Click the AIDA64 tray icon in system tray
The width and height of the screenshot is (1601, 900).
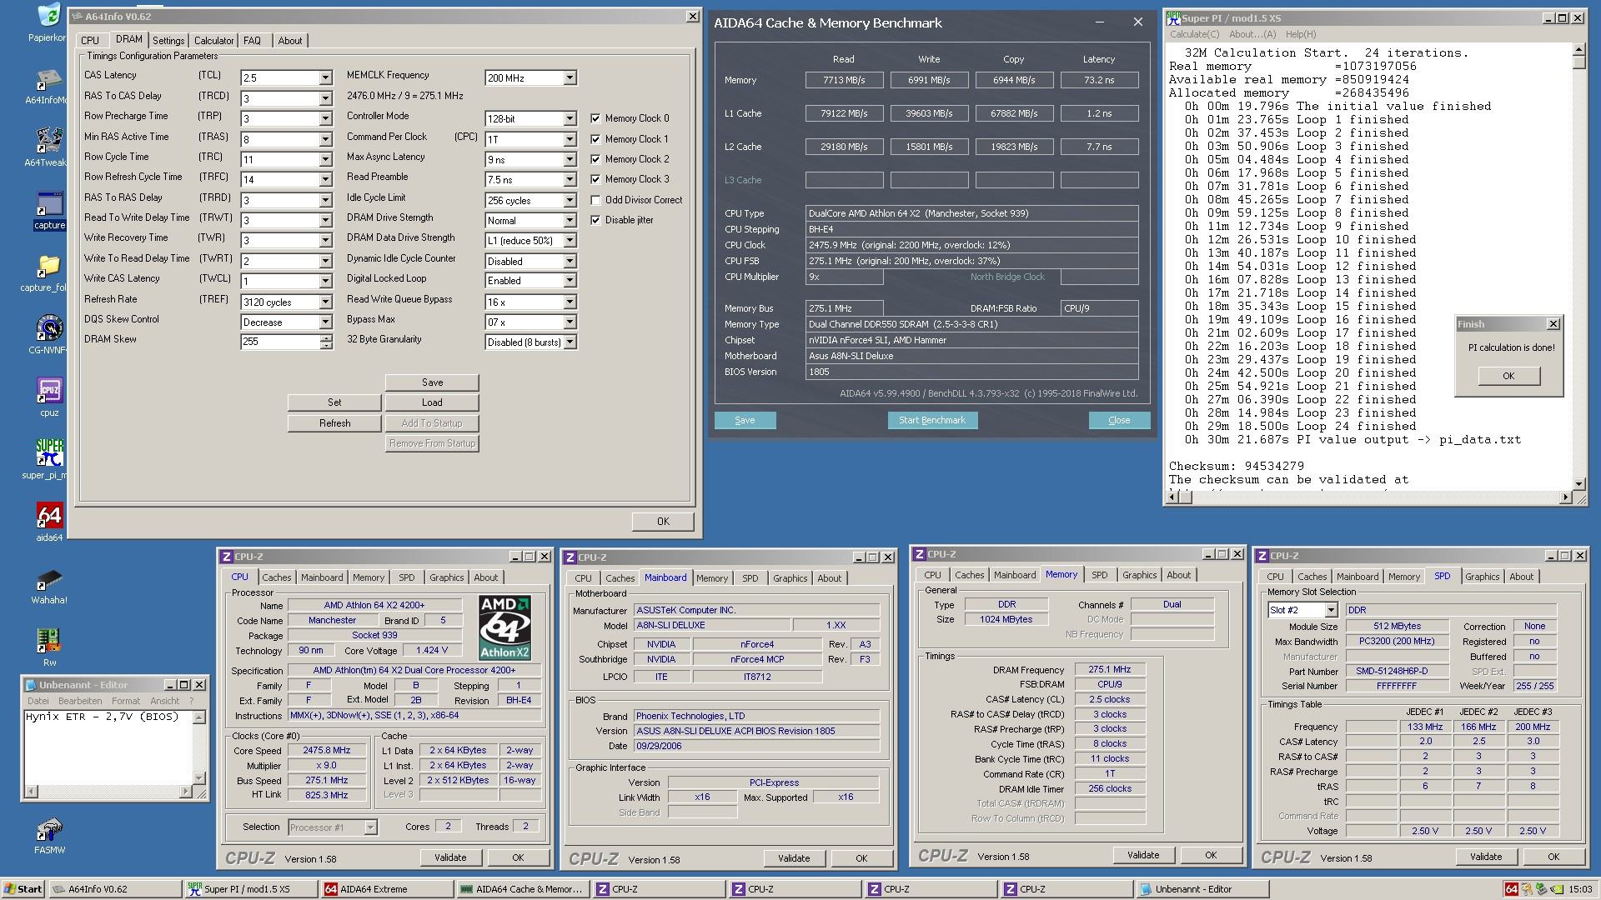pyautogui.click(x=1512, y=889)
